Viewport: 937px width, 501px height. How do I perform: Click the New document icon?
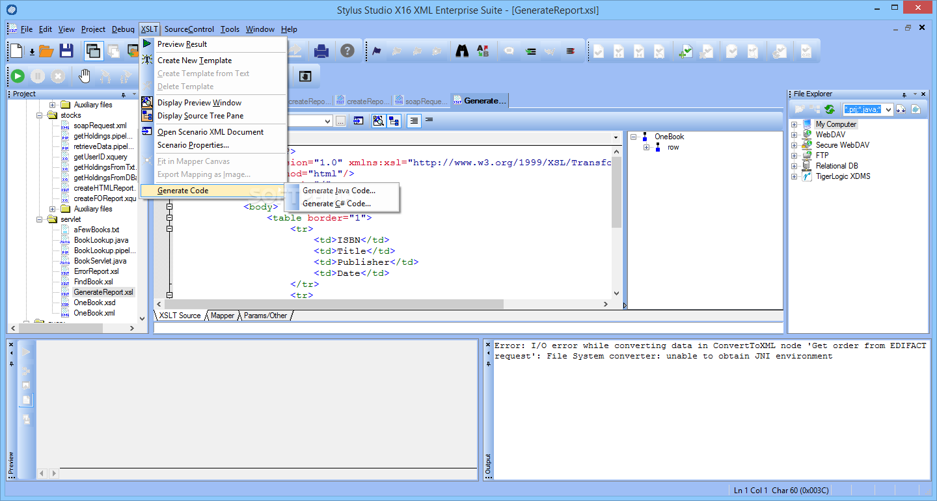click(16, 51)
